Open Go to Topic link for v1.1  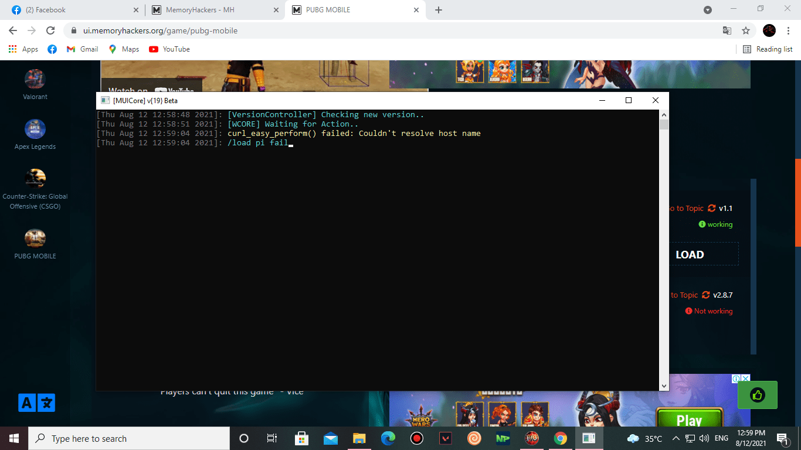click(685, 208)
